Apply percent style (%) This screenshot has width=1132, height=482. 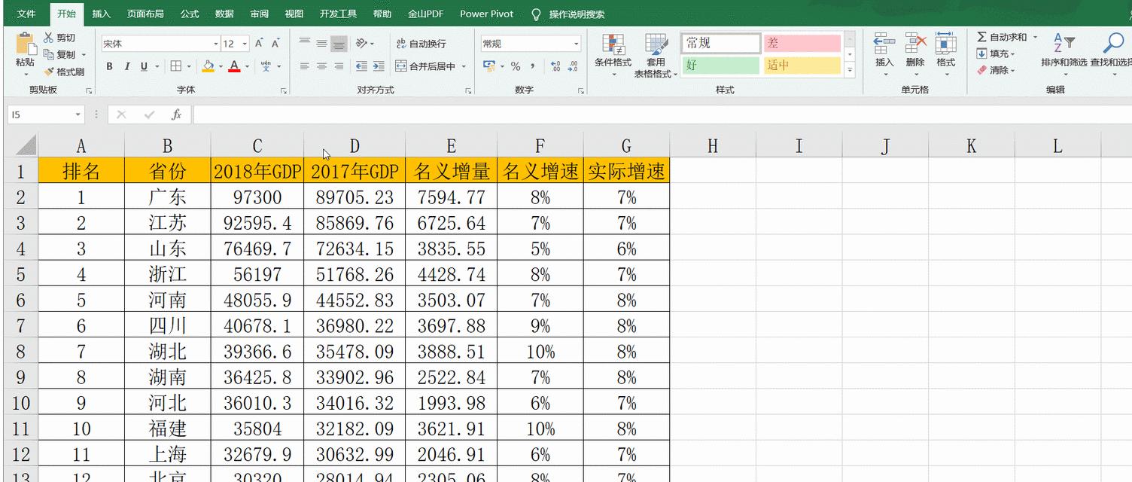pyautogui.click(x=516, y=66)
